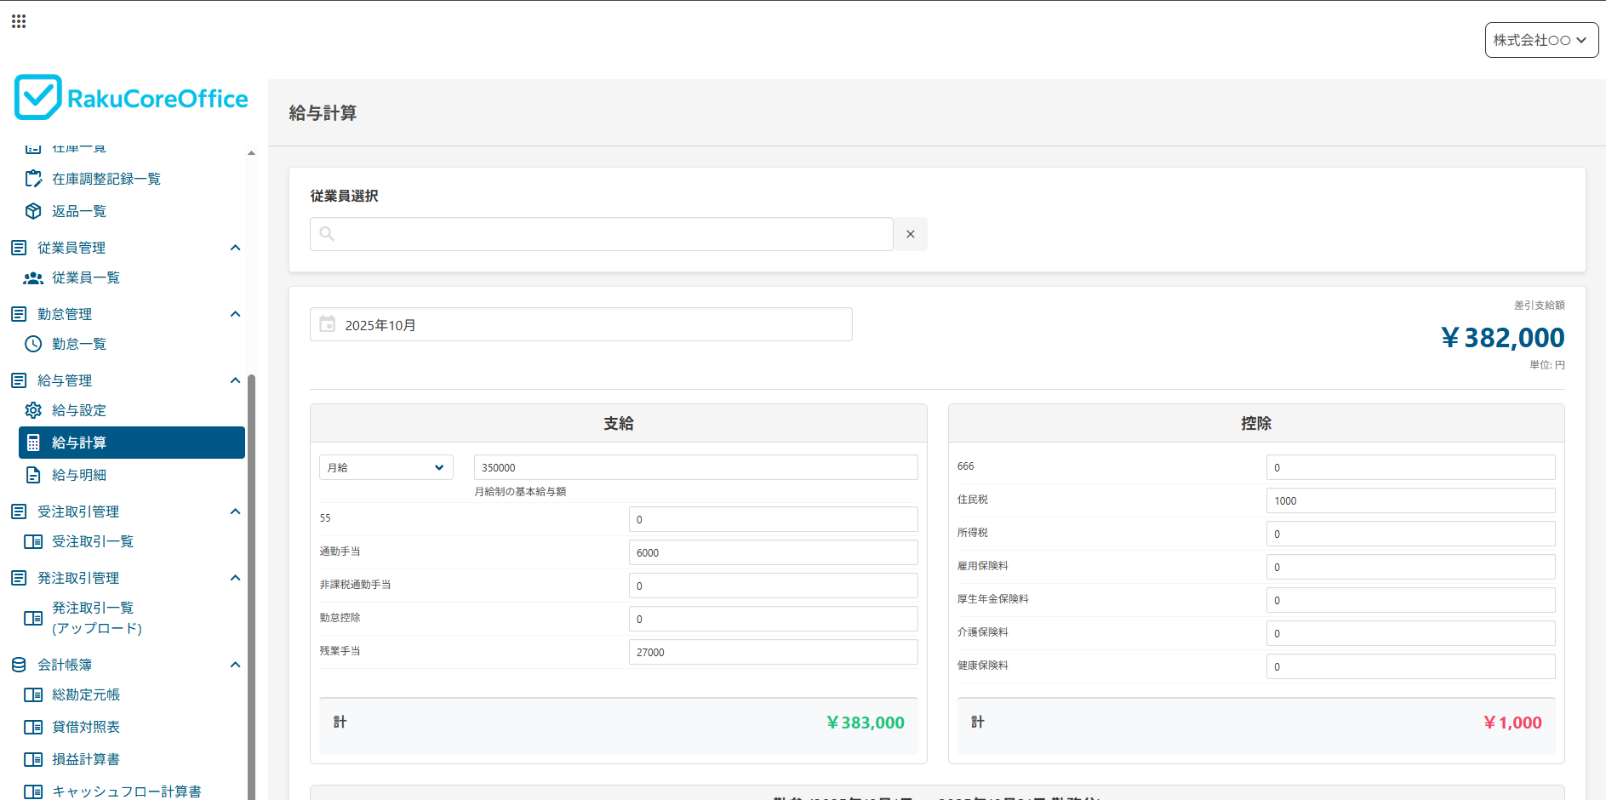Viewport: 1606px width, 800px height.
Task: Open the 月給 pay type dropdown
Action: (x=386, y=467)
